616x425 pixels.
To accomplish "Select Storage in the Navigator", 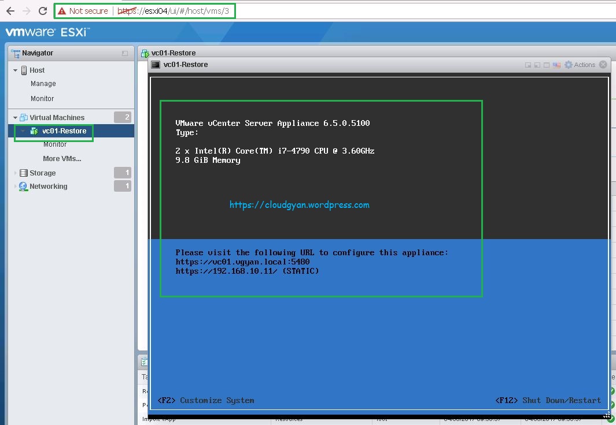I will point(42,173).
